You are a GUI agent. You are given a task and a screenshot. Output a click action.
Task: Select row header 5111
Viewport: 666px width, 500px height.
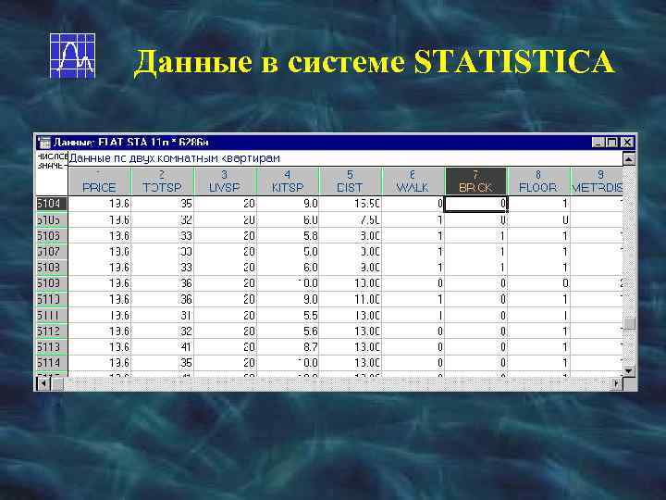52,316
